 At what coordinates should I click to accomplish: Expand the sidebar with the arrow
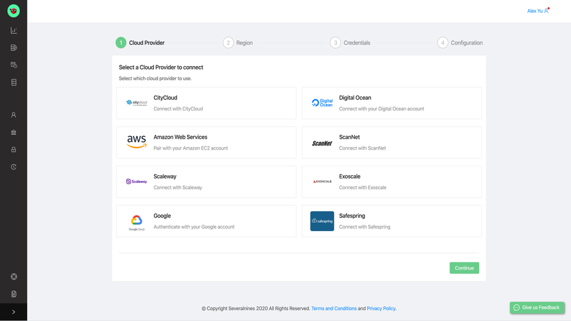click(13, 312)
